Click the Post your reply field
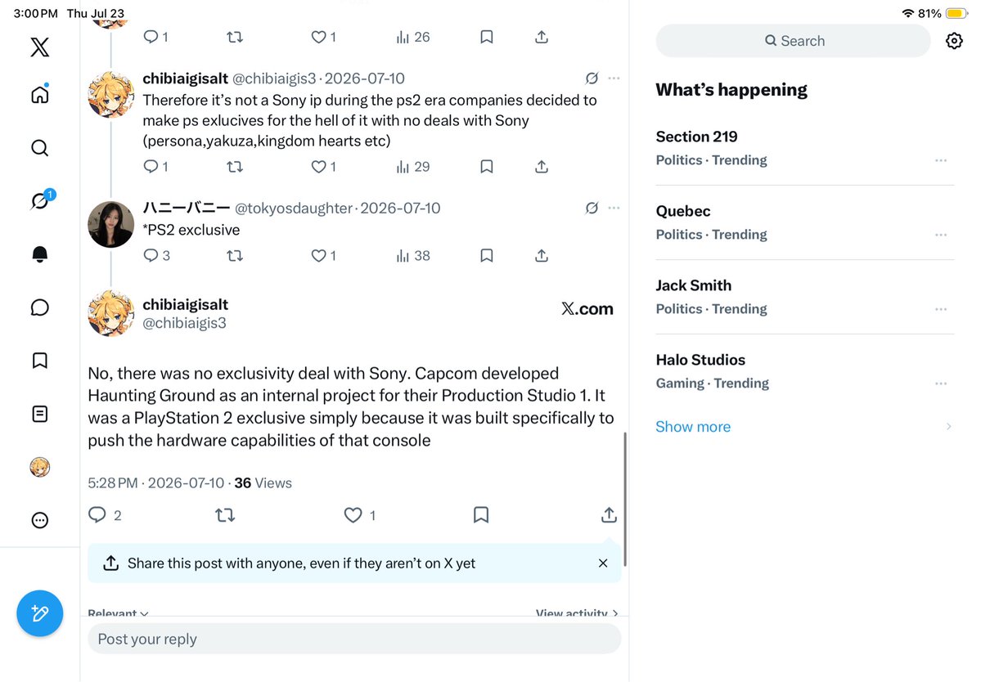This screenshot has height=682, width=981. (354, 639)
